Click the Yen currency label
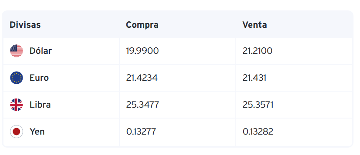The image size is (360, 155). [x=37, y=132]
